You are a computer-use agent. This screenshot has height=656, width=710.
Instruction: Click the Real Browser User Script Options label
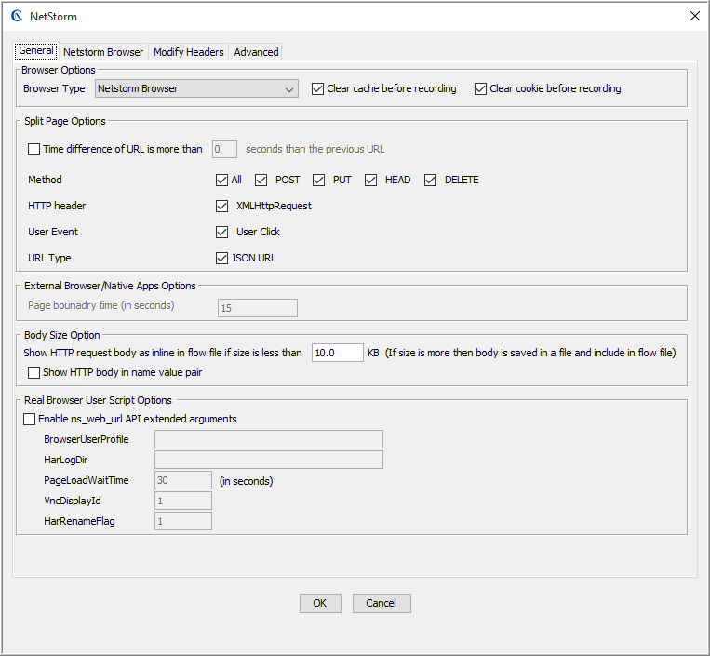pos(98,400)
